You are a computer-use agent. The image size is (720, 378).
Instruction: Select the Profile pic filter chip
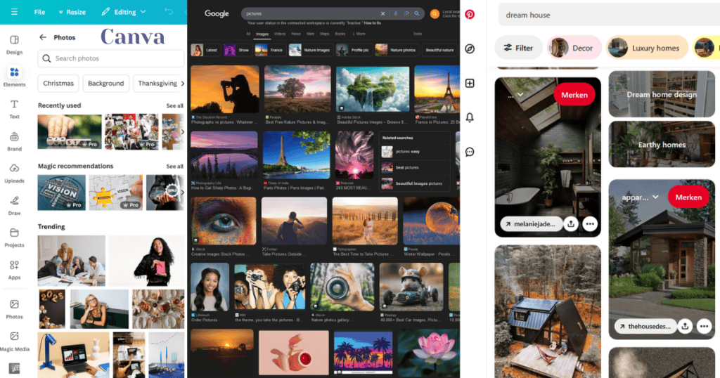tap(354, 50)
